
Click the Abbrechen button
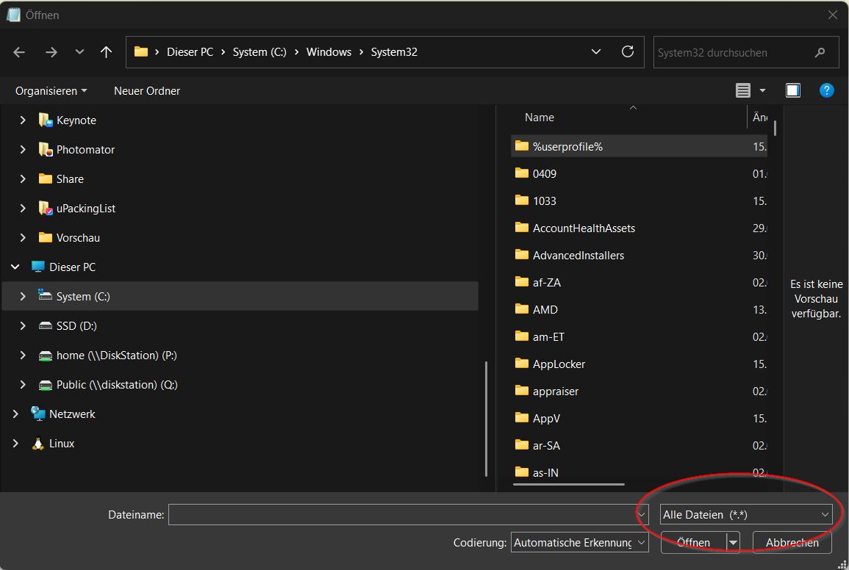click(792, 542)
